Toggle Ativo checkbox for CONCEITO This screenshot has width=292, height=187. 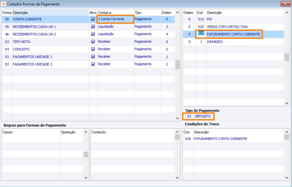[x=93, y=49]
